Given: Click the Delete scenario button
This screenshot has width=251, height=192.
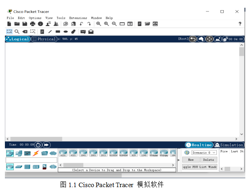Looking at the screenshot, I should (x=209, y=160).
